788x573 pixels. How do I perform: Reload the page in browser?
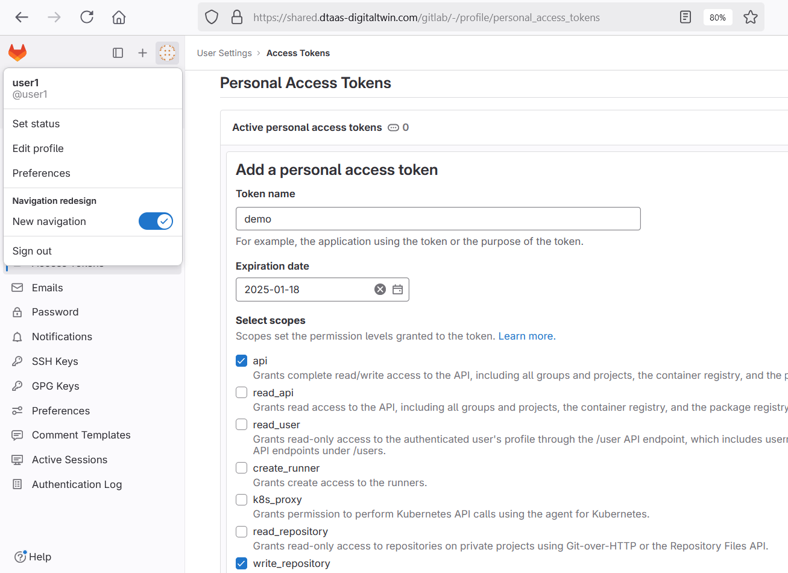(x=87, y=17)
